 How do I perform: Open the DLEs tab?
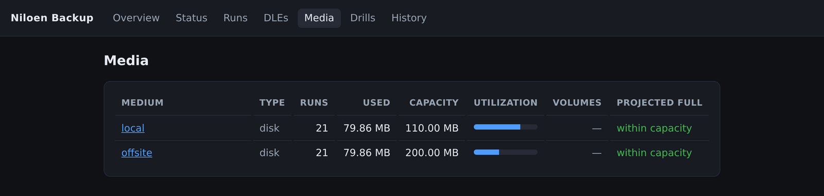[x=276, y=18]
